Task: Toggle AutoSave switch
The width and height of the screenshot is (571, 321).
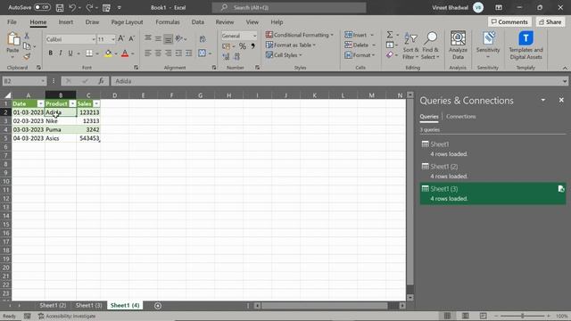Action: 42,7
